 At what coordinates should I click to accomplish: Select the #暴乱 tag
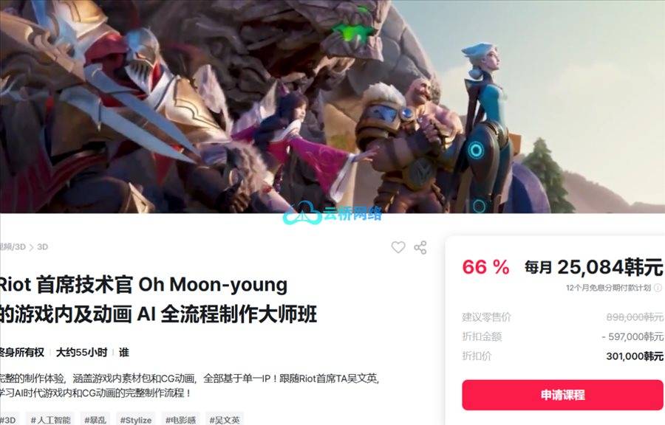pos(95,420)
